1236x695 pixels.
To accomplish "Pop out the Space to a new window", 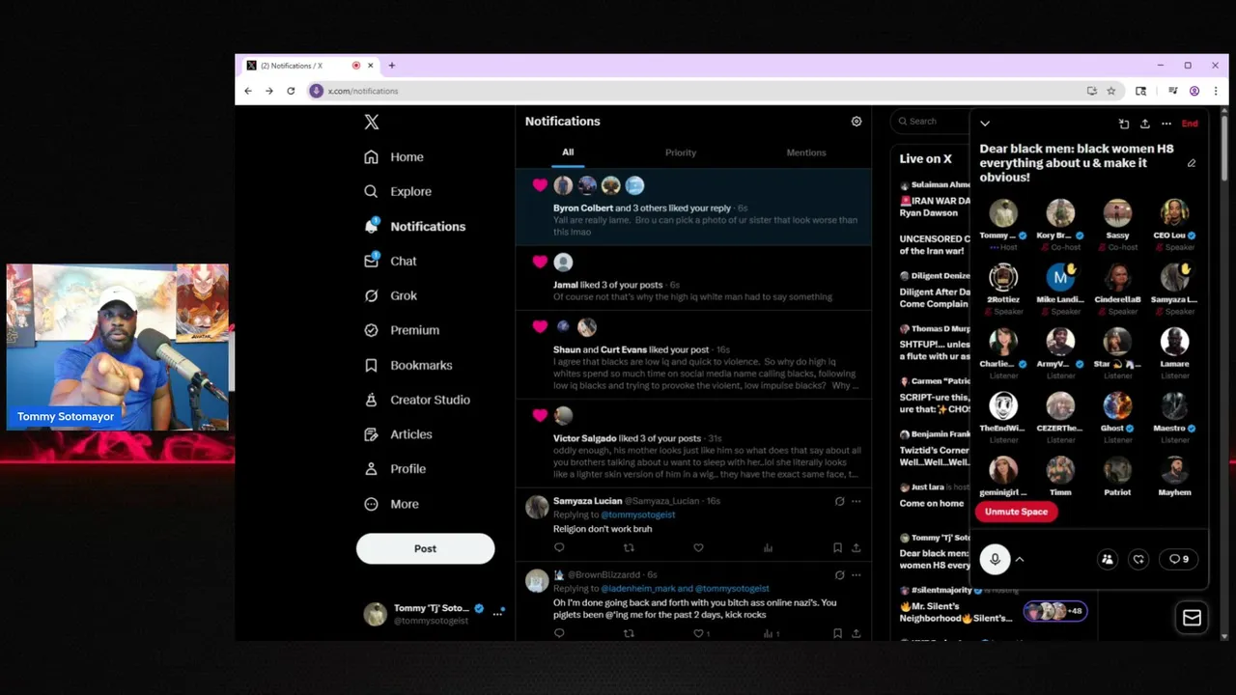I will [x=1124, y=124].
